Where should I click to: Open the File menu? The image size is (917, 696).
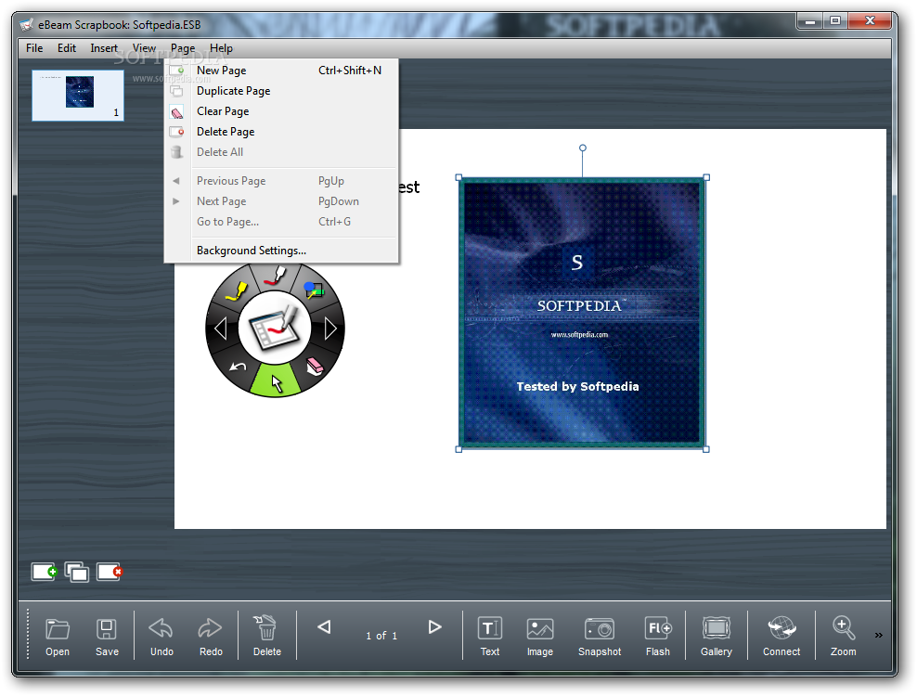point(34,48)
